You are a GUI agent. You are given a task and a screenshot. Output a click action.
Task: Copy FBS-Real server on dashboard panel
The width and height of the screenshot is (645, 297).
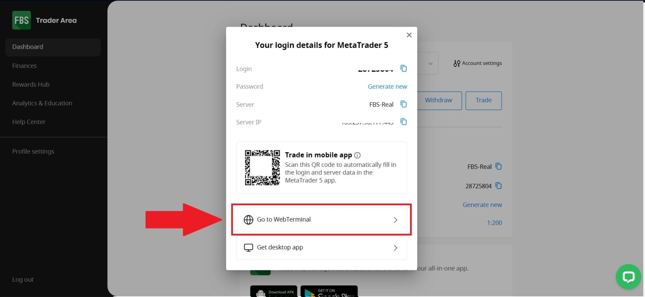point(499,166)
